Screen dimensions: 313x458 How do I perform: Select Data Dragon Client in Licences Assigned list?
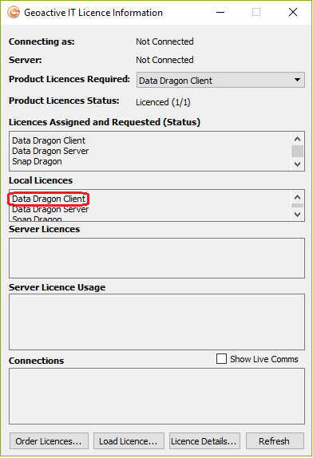coord(49,140)
